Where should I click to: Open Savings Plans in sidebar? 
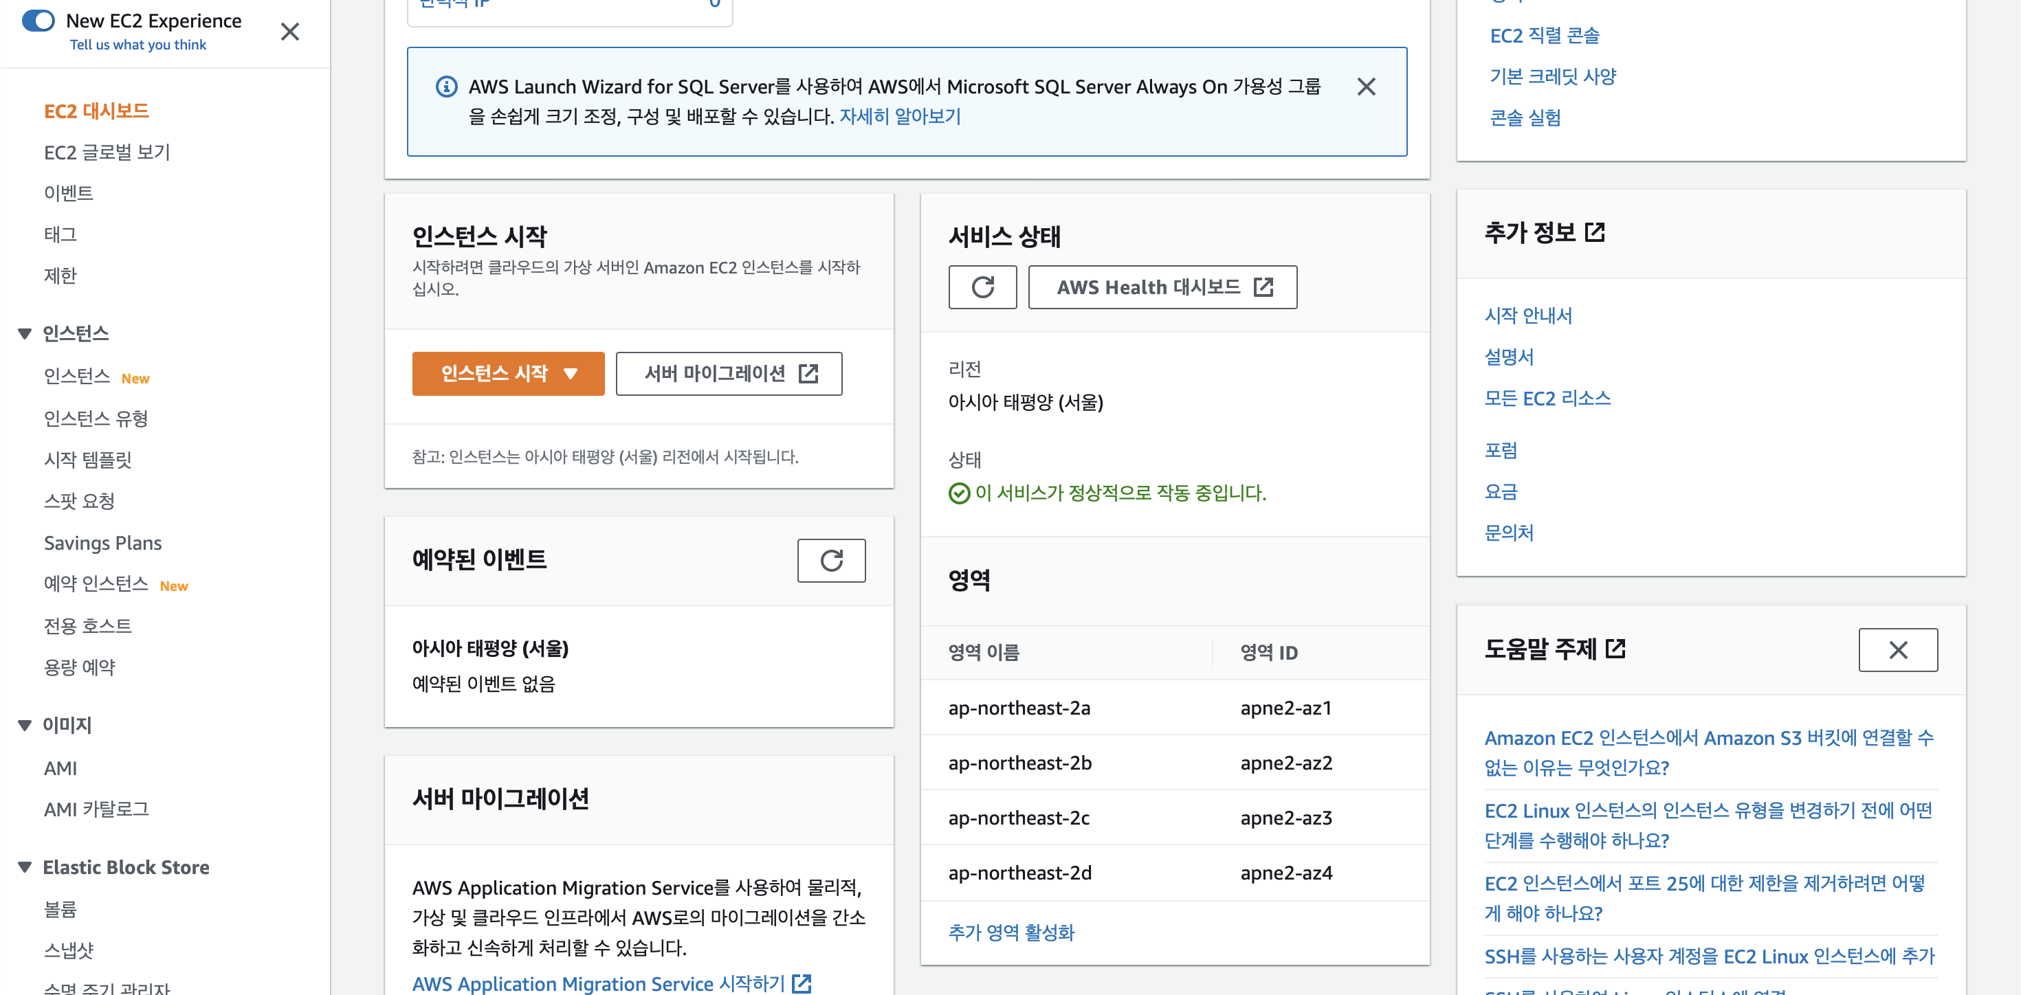click(103, 543)
